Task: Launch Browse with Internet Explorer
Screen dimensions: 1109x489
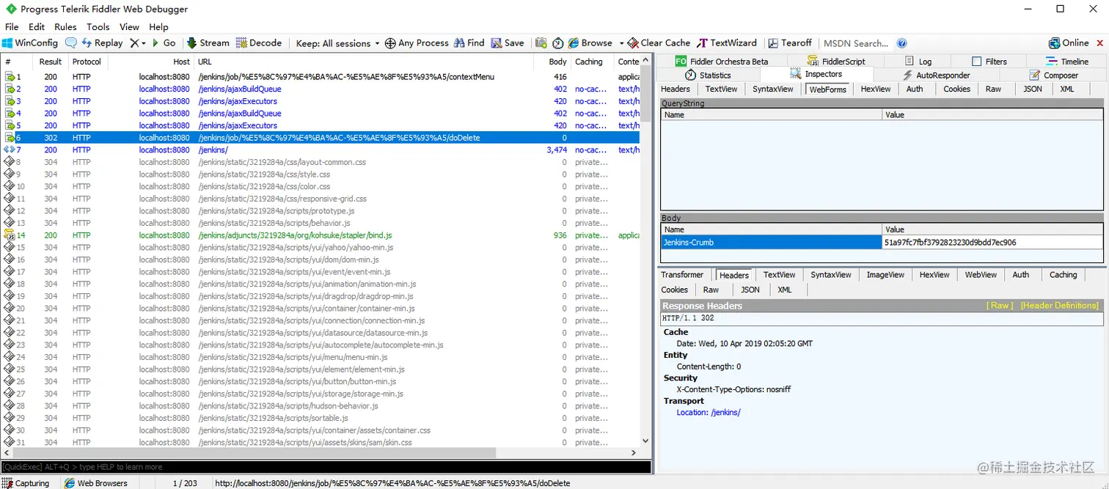Action: coord(590,43)
